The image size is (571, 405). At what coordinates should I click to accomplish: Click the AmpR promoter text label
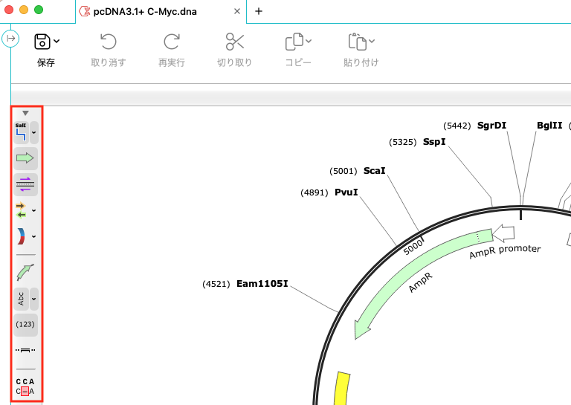(x=505, y=251)
